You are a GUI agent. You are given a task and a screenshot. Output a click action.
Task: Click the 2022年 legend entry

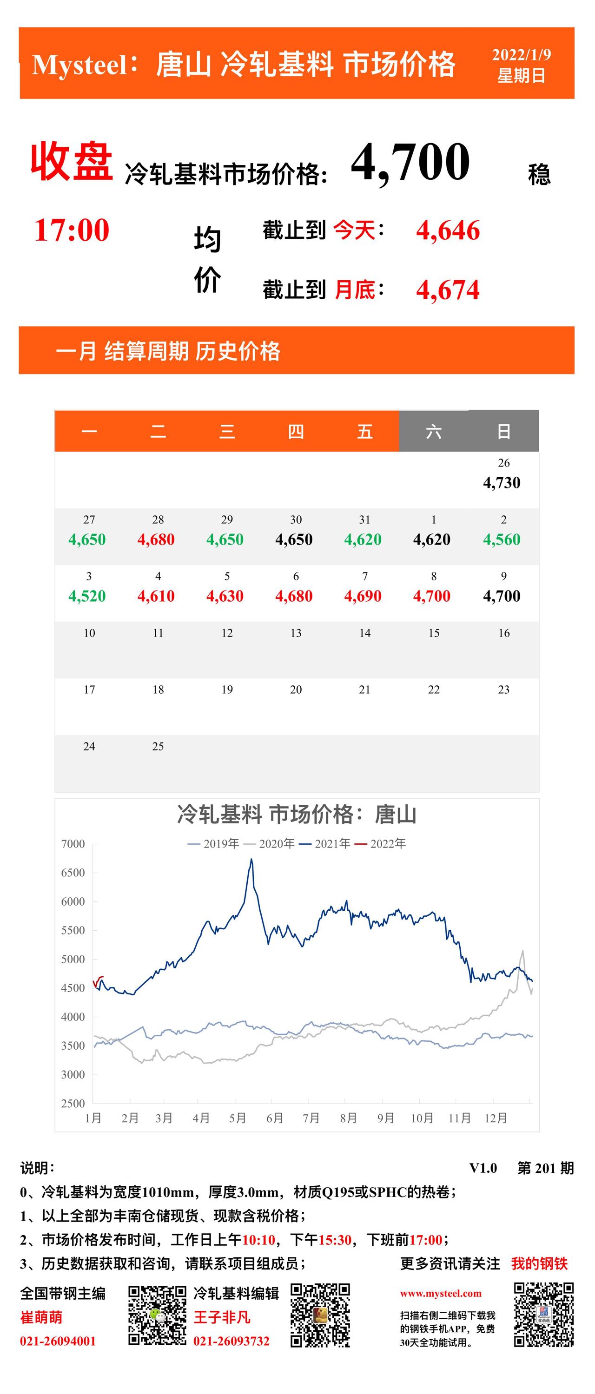[380, 844]
